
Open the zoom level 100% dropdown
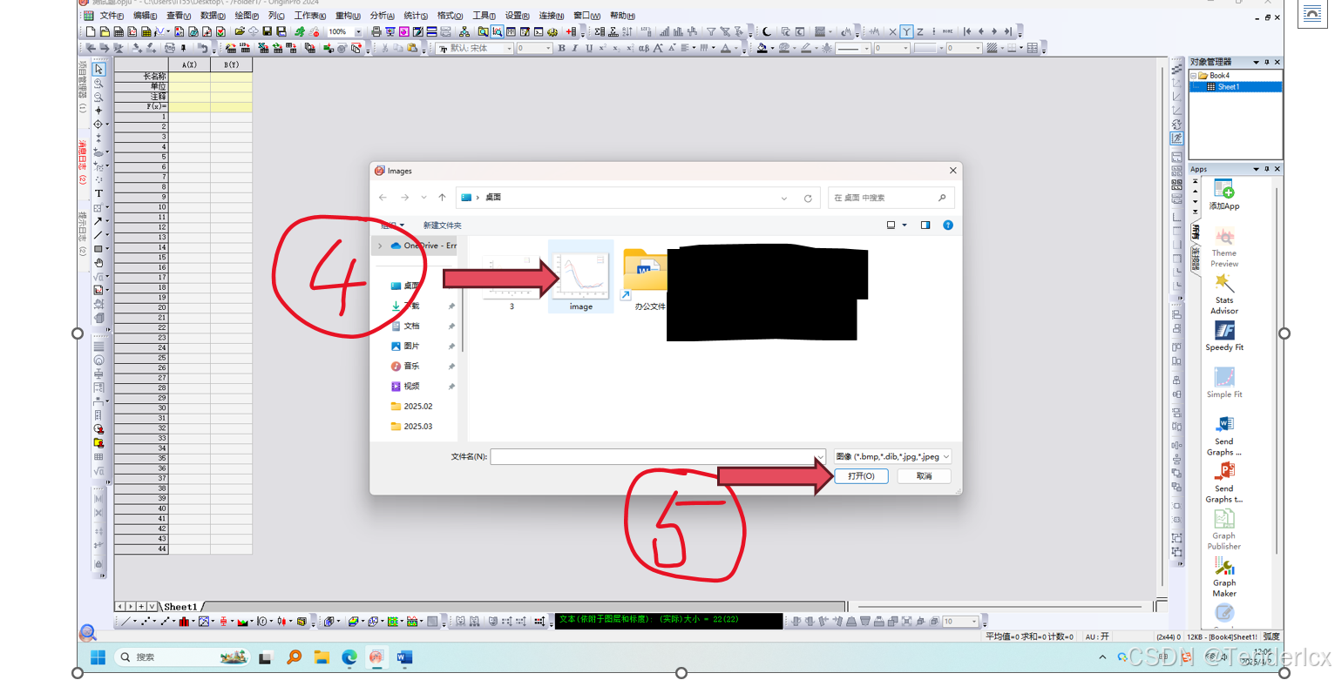(x=358, y=31)
